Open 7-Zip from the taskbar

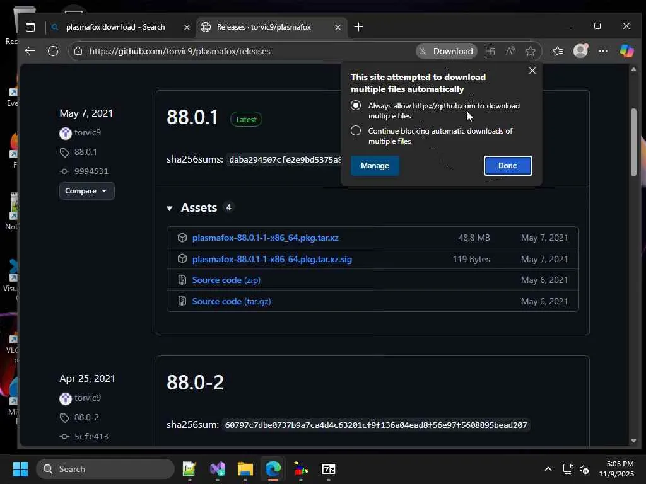coord(328,469)
